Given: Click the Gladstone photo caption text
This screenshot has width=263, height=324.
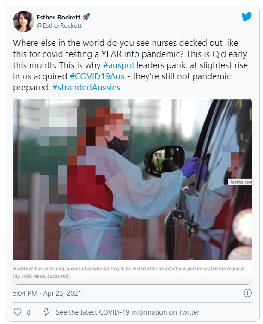Looking at the screenshot, I should pos(129,272).
